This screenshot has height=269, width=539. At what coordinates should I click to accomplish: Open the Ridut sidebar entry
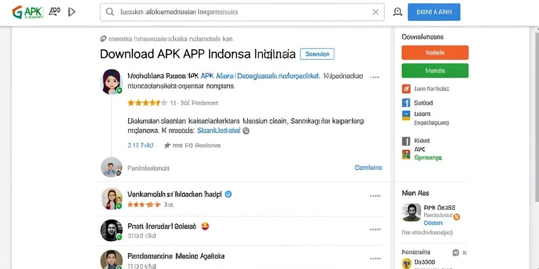[x=422, y=141]
